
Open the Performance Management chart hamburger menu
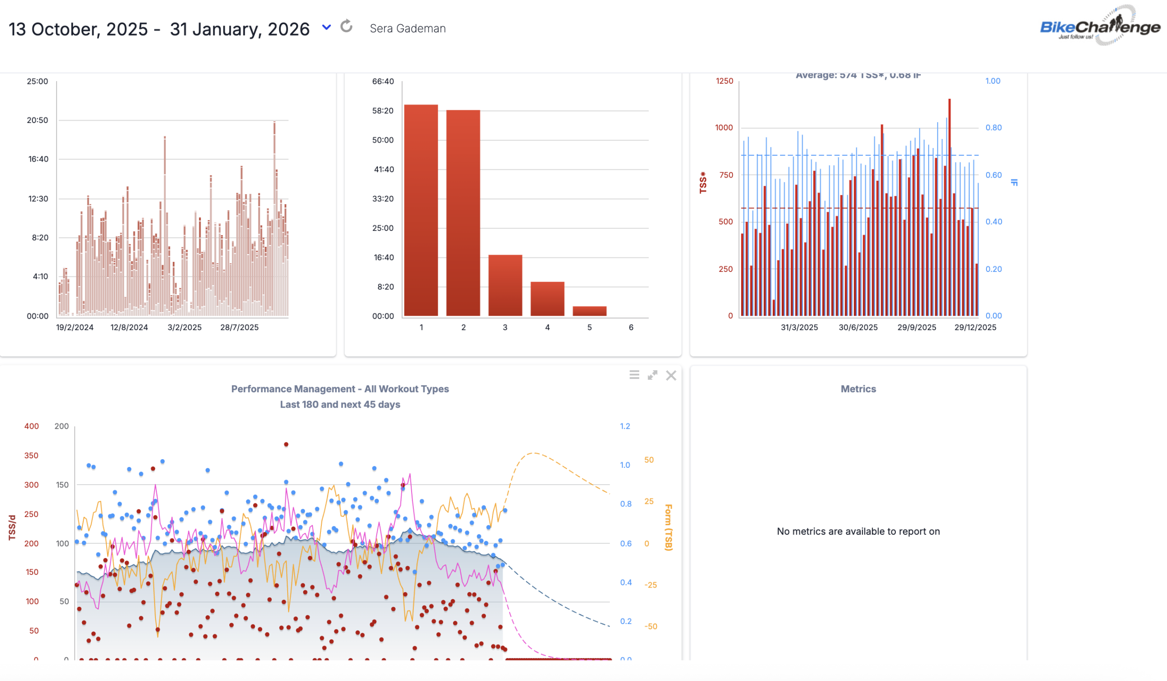point(635,375)
